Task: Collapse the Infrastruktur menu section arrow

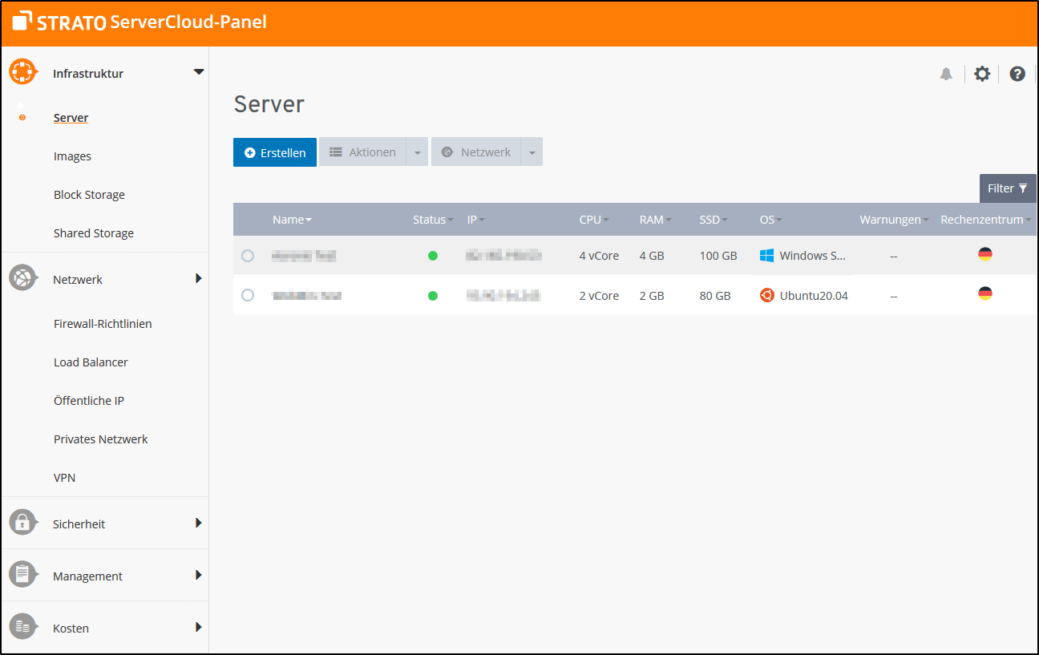Action: tap(199, 72)
